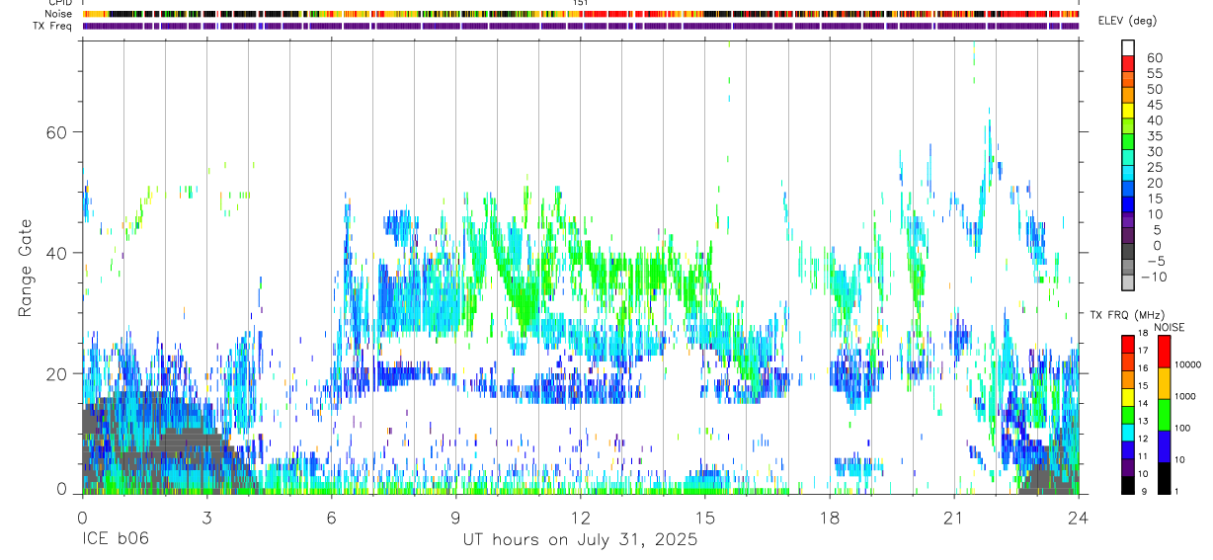The width and height of the screenshot is (1213, 560).
Task: Pick the blue segment of the NOISE color bar
Action: [x=1163, y=445]
